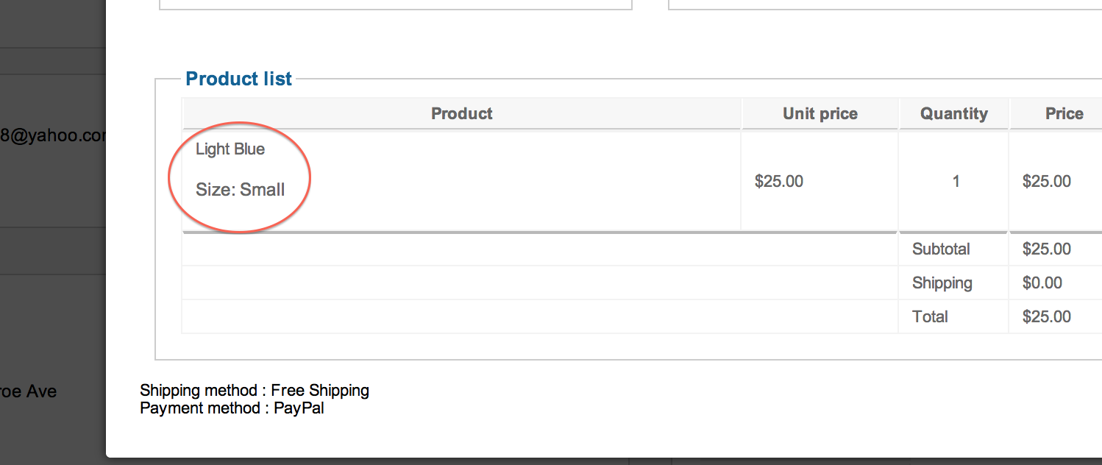Select the "Payment method : PayPal" line
Screen dimensions: 1102x465
pyautogui.click(x=232, y=408)
